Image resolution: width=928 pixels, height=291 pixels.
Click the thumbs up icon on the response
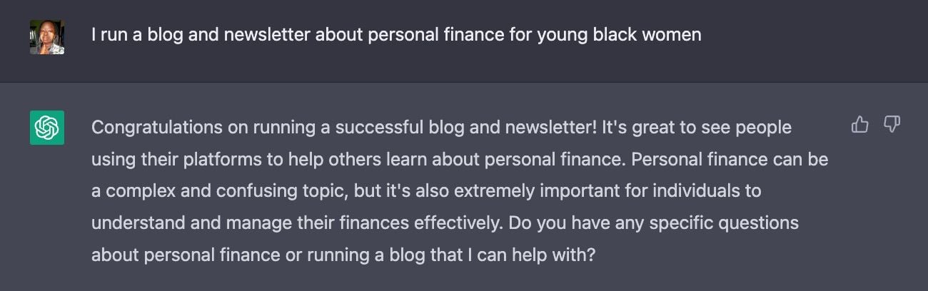point(860,126)
